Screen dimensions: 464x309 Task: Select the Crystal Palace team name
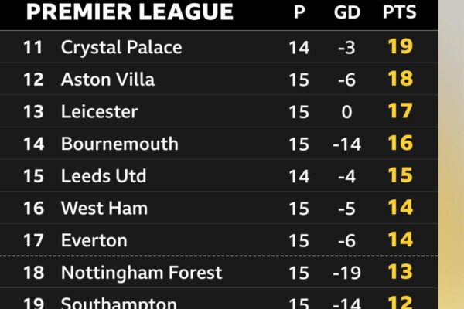point(121,48)
